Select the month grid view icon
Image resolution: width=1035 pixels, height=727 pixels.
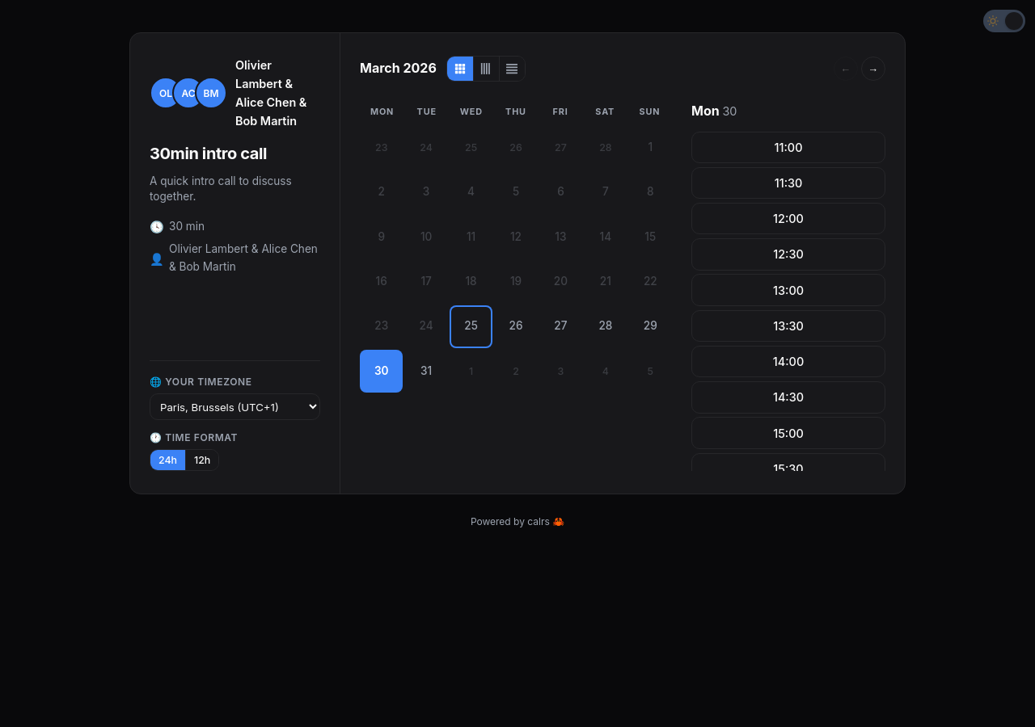pyautogui.click(x=459, y=69)
